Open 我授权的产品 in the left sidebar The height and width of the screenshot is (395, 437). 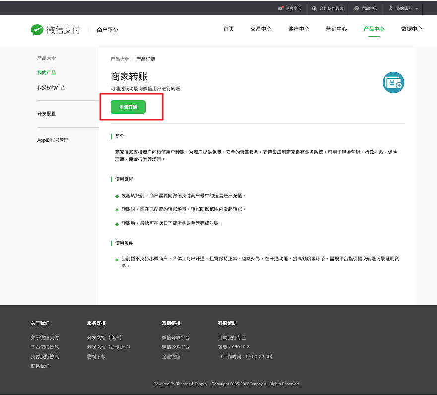[51, 88]
